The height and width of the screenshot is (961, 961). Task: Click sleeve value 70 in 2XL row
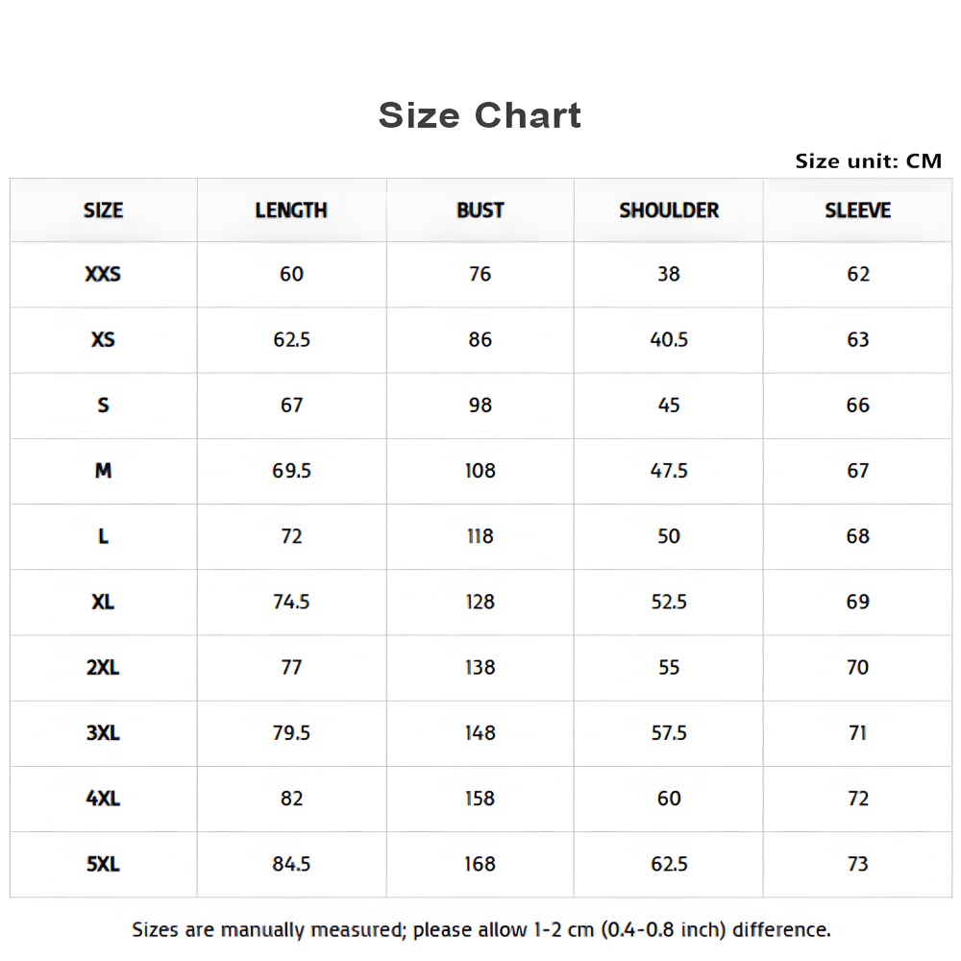[857, 668]
